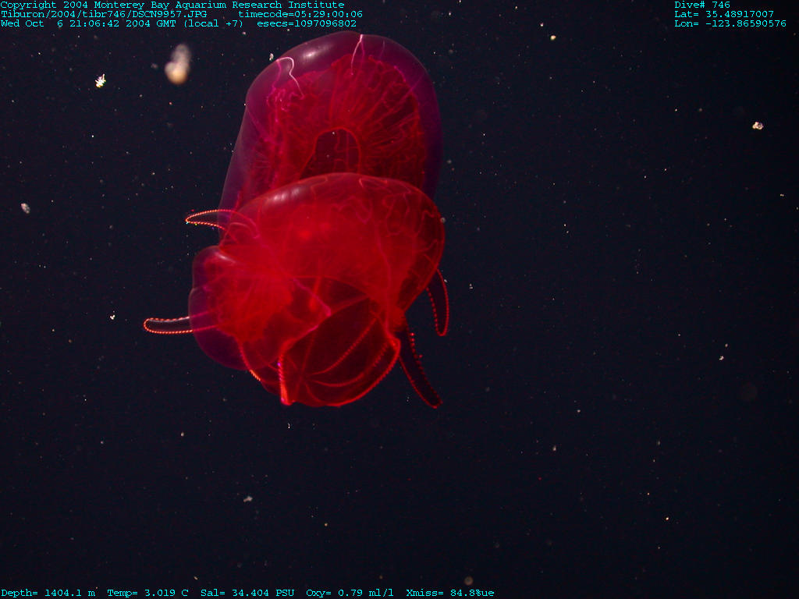
Task: Click the Lon= -123.86590576 readout
Action: tap(730, 23)
